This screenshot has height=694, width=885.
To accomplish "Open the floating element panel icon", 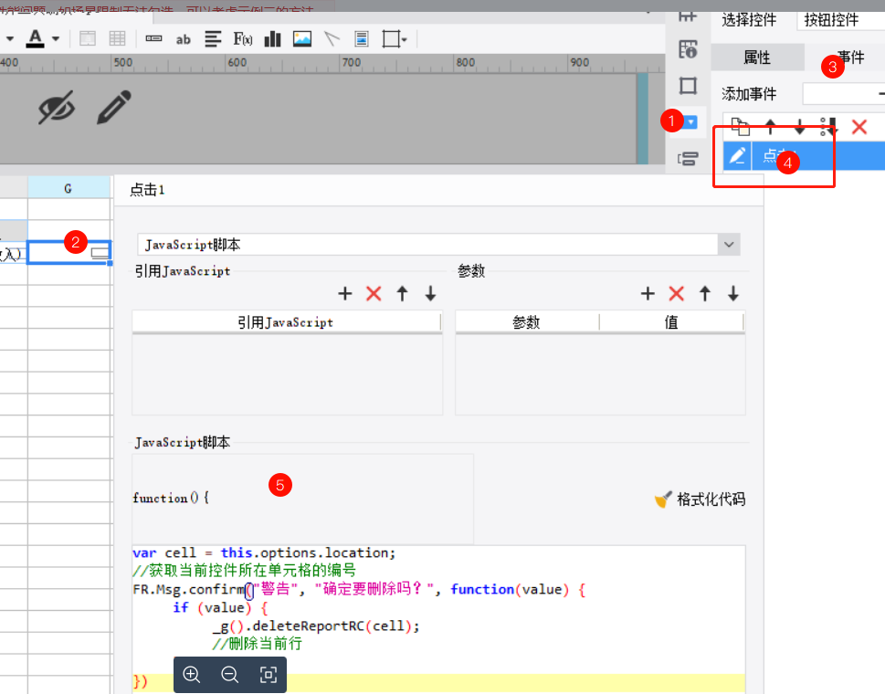I will (688, 86).
